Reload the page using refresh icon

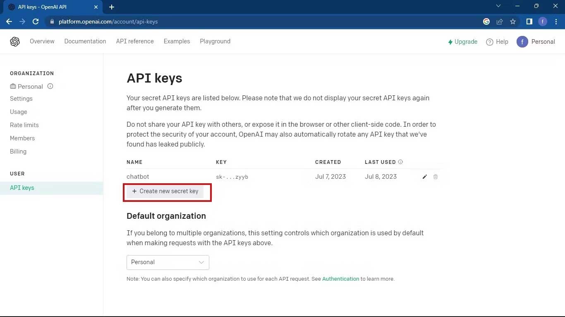[36, 21]
